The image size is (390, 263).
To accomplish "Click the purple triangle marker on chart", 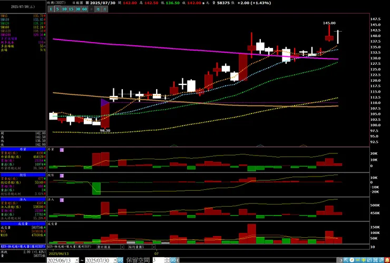I will pyautogui.click(x=105, y=103).
